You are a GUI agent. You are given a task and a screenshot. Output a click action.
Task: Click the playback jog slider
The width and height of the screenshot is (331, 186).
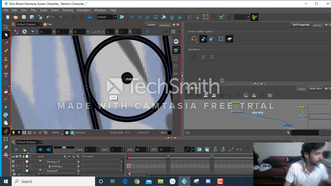tap(64, 150)
